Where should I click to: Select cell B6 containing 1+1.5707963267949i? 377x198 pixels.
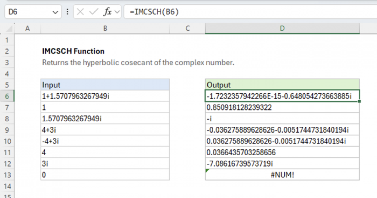[105, 96]
